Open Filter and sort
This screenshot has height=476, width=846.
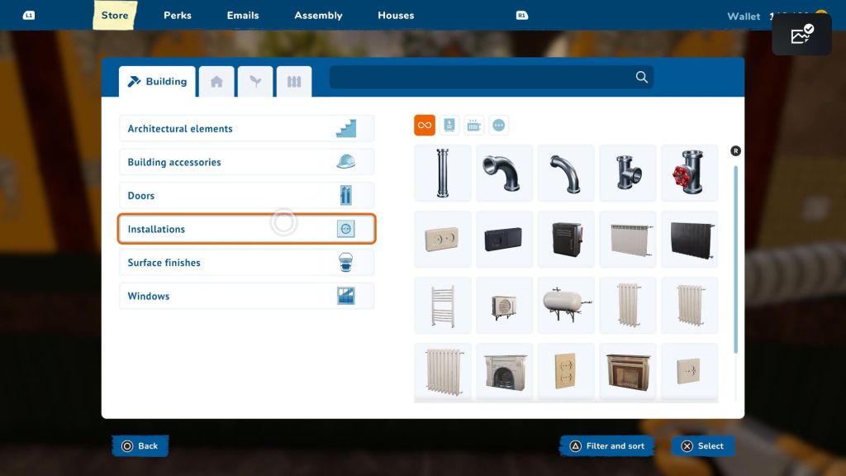[x=606, y=446]
